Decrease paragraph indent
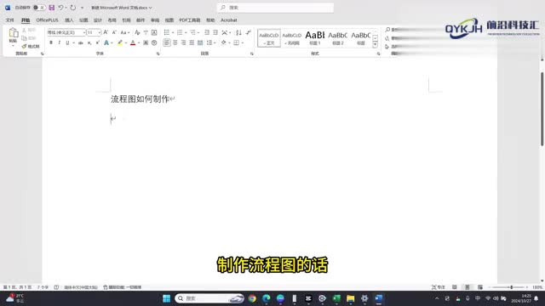Viewport: 545px width, 306px height. 207,32
